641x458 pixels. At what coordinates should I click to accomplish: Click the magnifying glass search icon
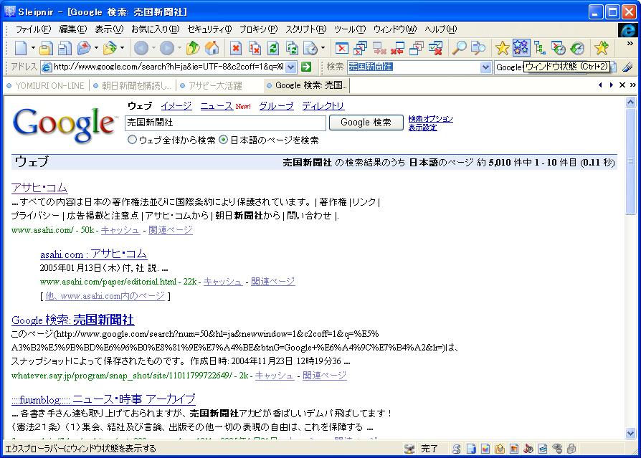(x=459, y=48)
